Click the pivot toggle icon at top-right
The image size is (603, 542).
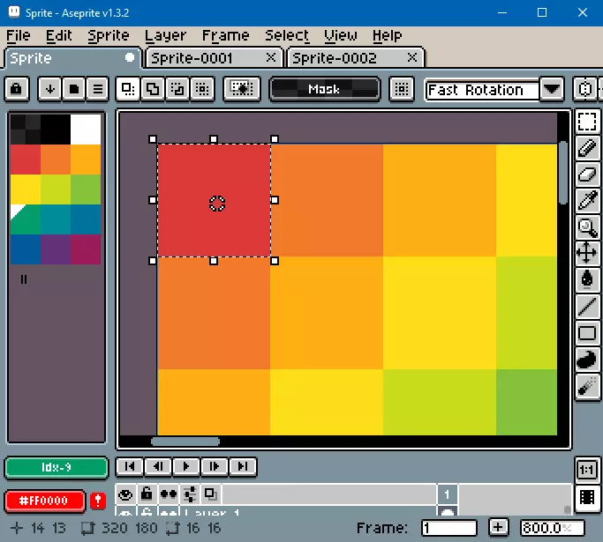click(584, 89)
